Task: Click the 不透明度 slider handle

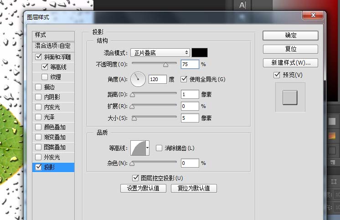Action: click(x=165, y=65)
